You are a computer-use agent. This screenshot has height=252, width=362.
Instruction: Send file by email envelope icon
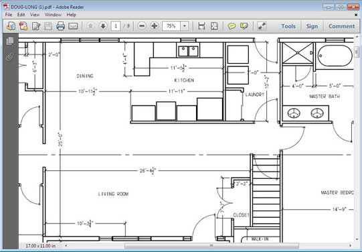click(73, 26)
